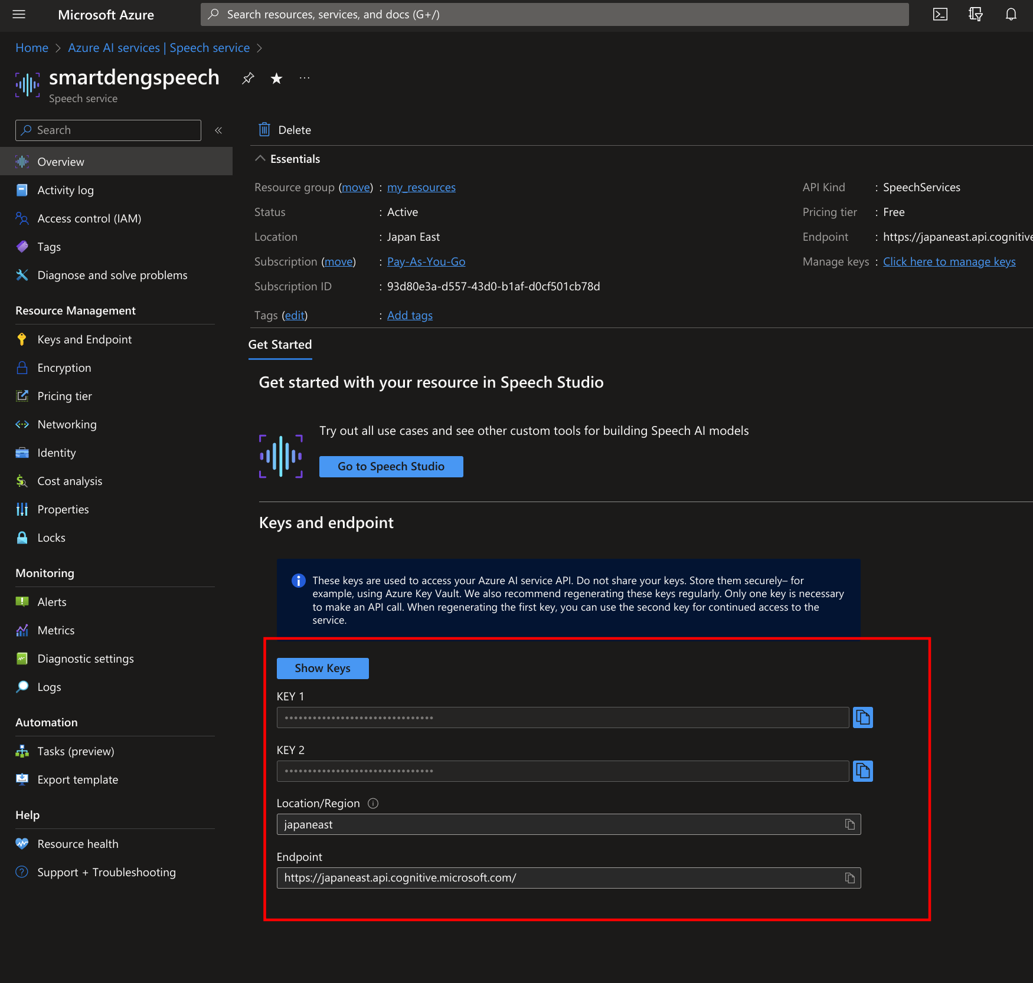1033x983 pixels.
Task: Click move link next to Resource group
Action: (x=356, y=187)
